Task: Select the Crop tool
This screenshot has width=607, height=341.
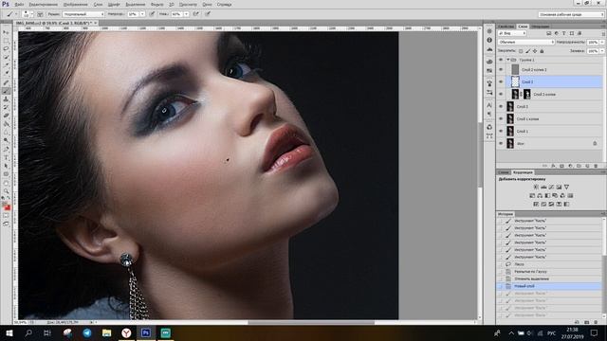Action: pyautogui.click(x=6, y=65)
